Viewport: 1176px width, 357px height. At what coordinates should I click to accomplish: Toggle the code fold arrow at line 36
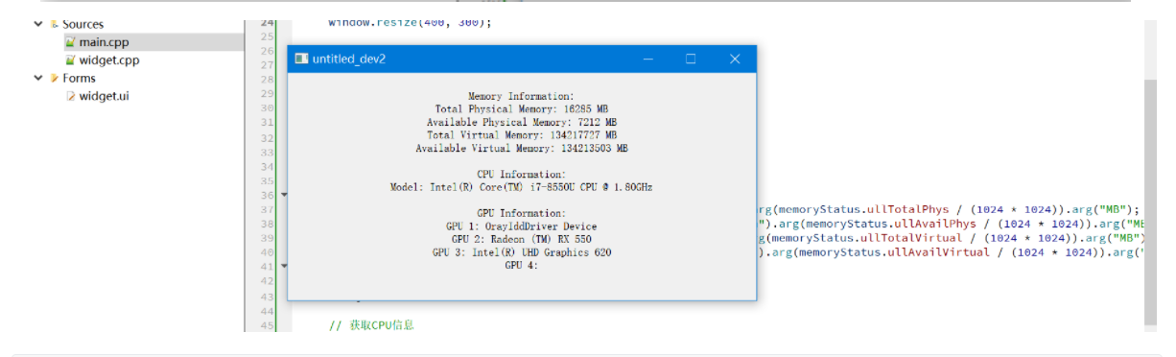tap(283, 195)
